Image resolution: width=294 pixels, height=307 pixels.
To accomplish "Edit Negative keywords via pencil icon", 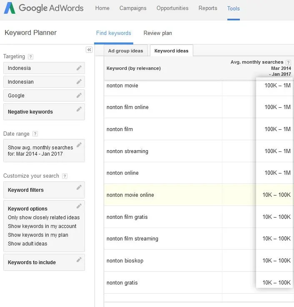I will coord(79,109).
